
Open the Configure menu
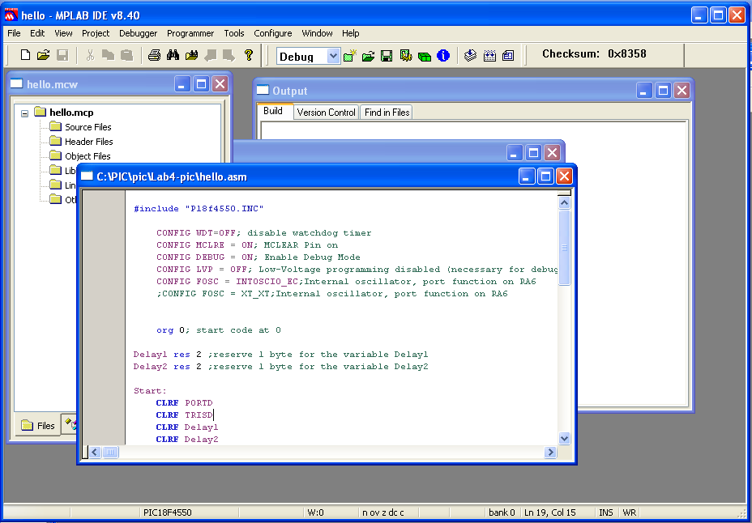[x=273, y=33]
